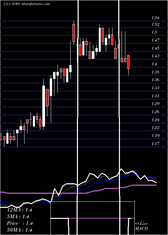The width and height of the screenshot is (168, 235).
Task: Click the 1.54 price axis label
Action: pos(155,18)
